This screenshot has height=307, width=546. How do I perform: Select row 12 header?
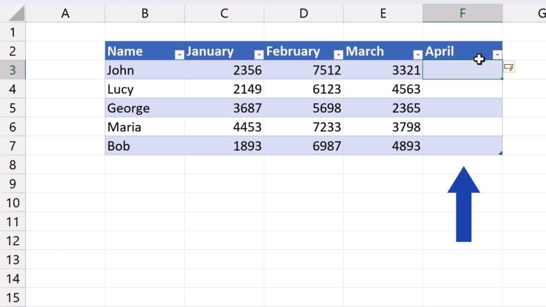(x=13, y=240)
